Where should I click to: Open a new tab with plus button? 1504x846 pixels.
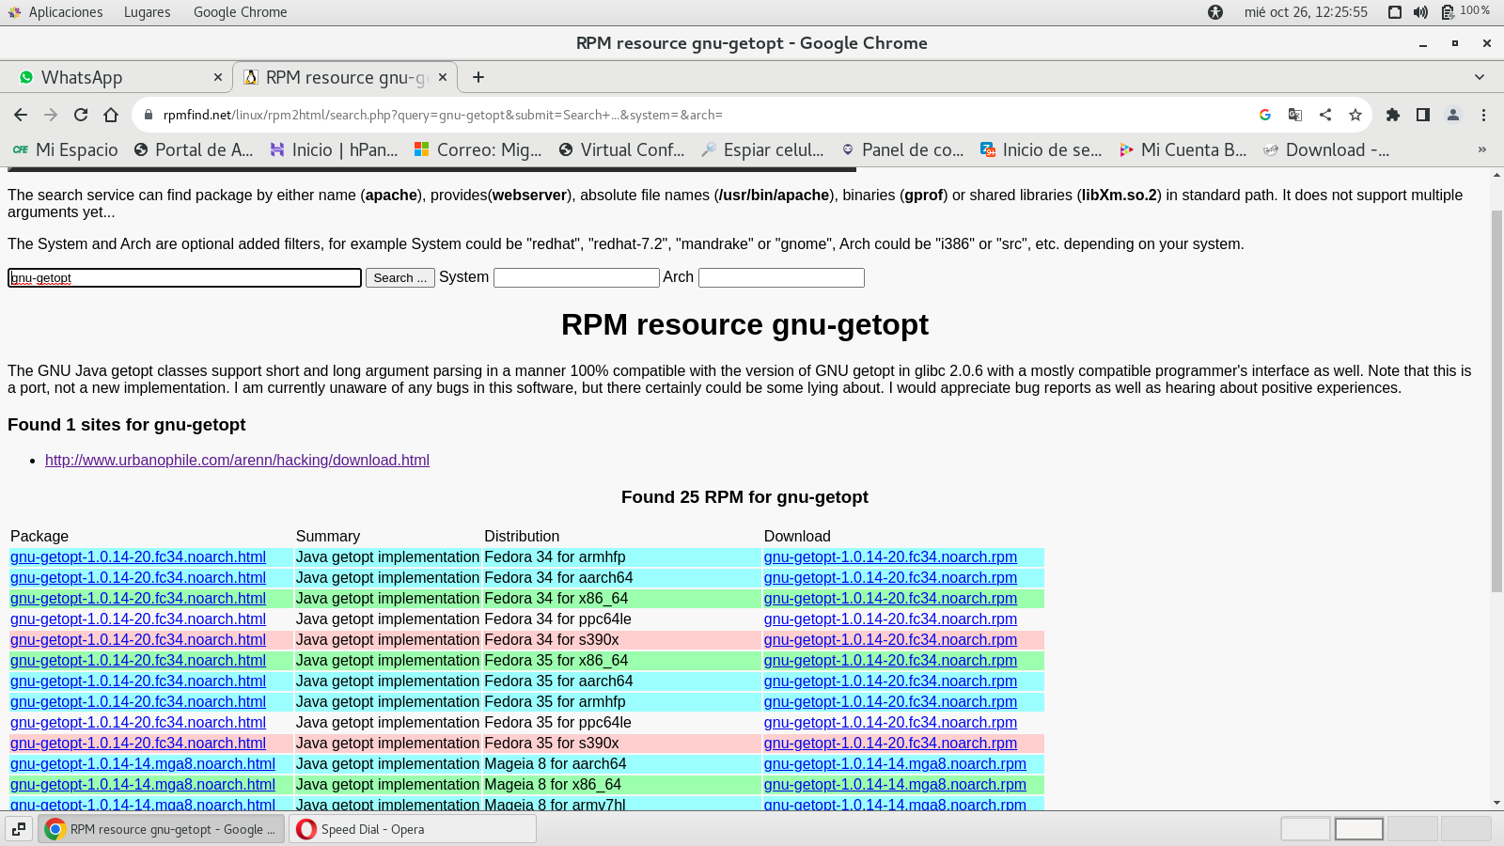478,77
